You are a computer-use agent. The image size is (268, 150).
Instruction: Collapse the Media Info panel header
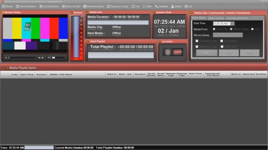pos(87,12)
